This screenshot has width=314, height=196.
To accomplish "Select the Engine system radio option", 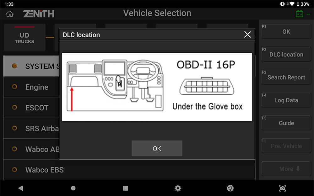I will coord(14,87).
